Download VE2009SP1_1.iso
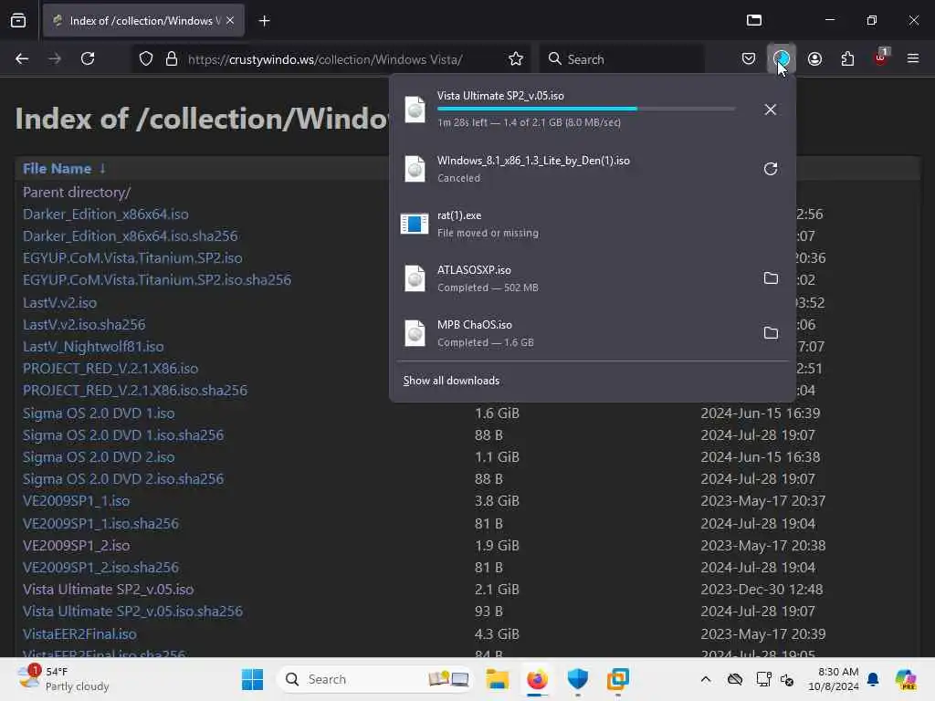 pyautogui.click(x=77, y=501)
